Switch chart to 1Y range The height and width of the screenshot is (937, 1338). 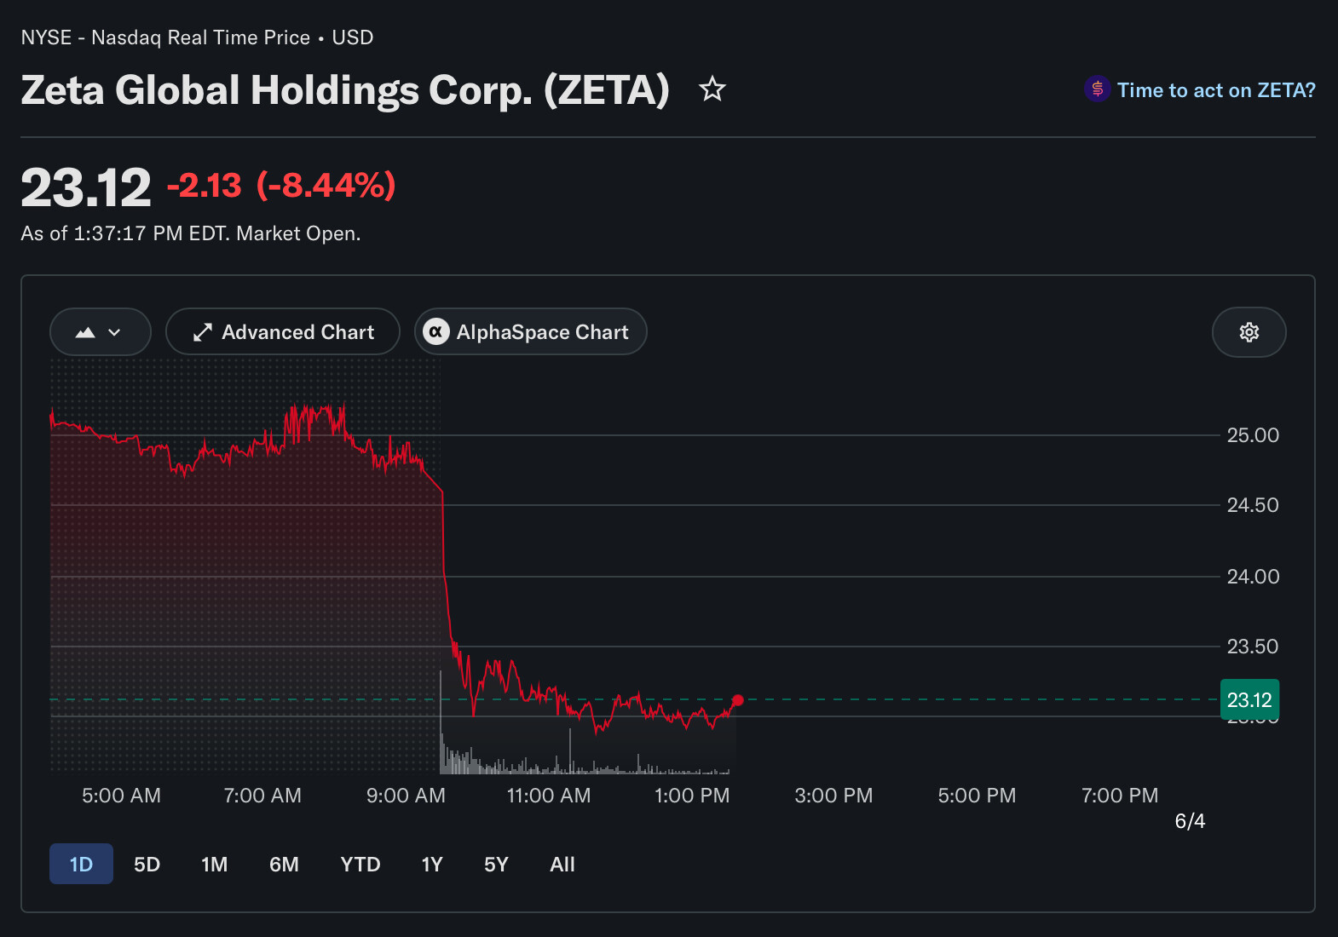[432, 864]
